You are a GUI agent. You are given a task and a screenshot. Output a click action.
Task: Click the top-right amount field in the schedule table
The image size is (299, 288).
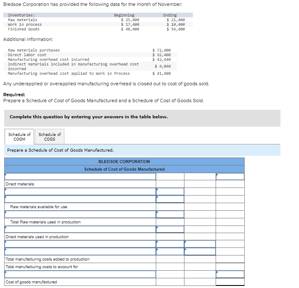(x=230, y=177)
